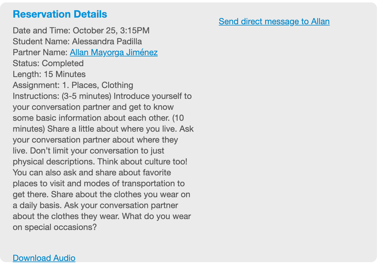
Task: Click 'Share a little about where you live'
Action: [112, 129]
